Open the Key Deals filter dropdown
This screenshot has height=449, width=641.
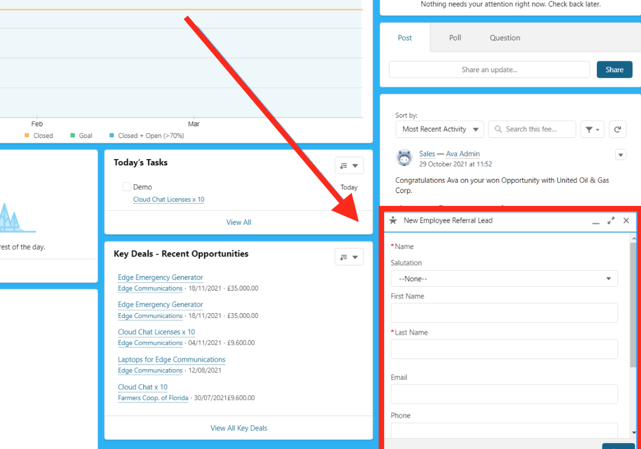pos(349,257)
